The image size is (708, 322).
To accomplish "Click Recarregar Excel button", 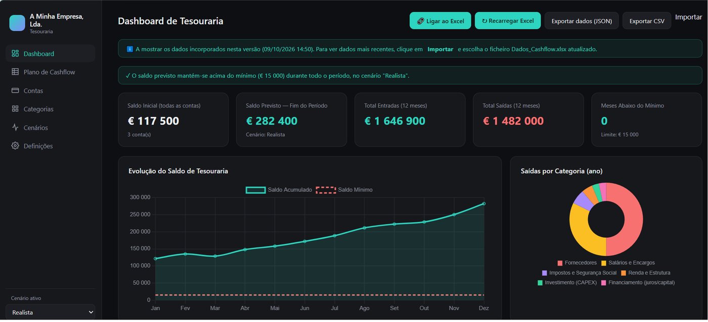I will (x=508, y=21).
